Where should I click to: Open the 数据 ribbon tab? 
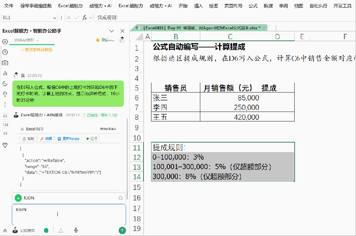(x=268, y=6)
